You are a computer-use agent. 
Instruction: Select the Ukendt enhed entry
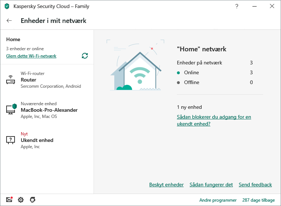pos(37,140)
